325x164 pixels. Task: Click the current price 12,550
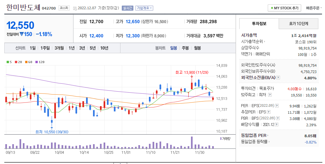(x=20, y=25)
